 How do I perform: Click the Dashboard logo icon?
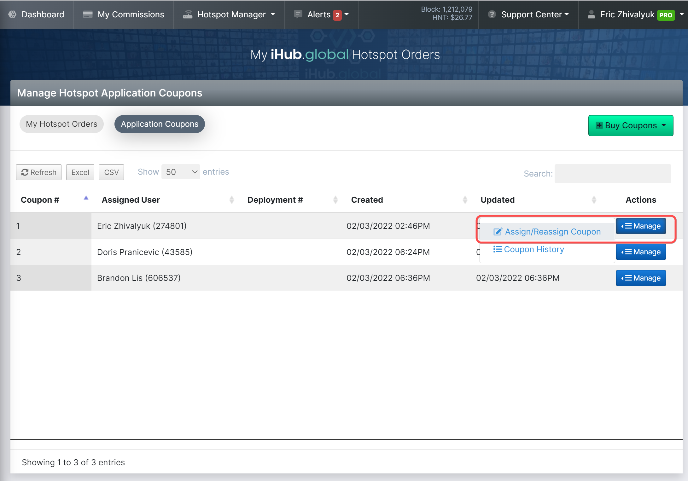coord(12,14)
